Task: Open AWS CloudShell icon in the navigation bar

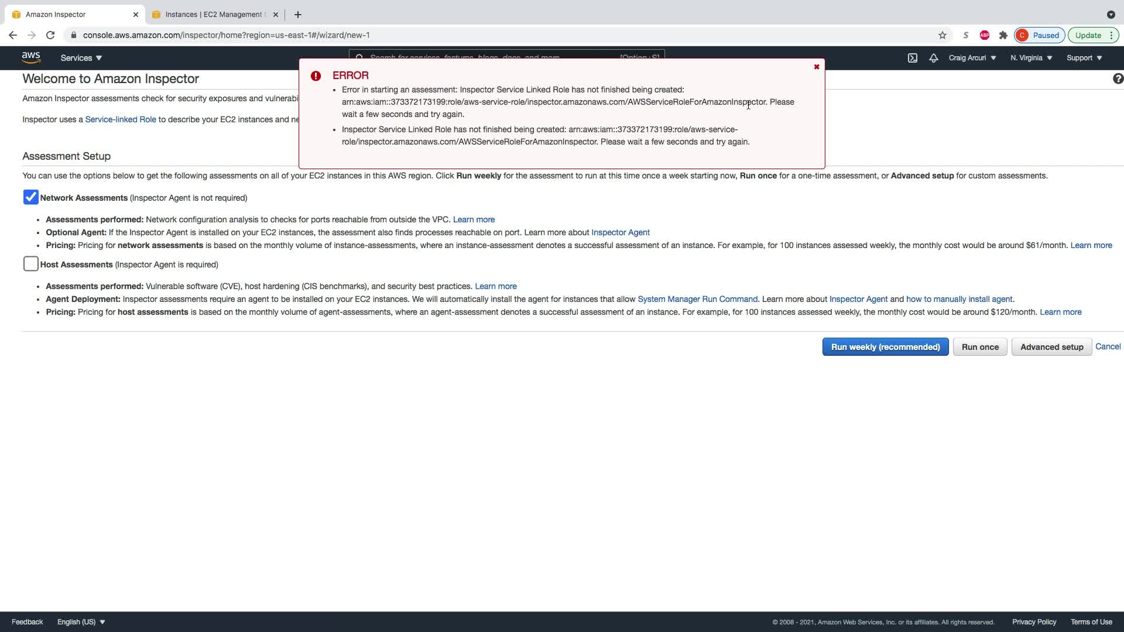Action: pos(913,58)
